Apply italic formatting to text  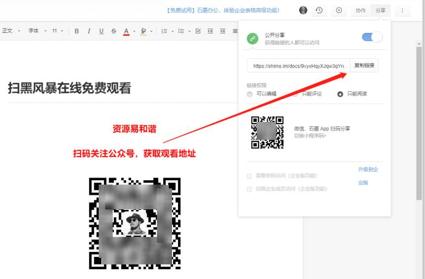click(89, 31)
